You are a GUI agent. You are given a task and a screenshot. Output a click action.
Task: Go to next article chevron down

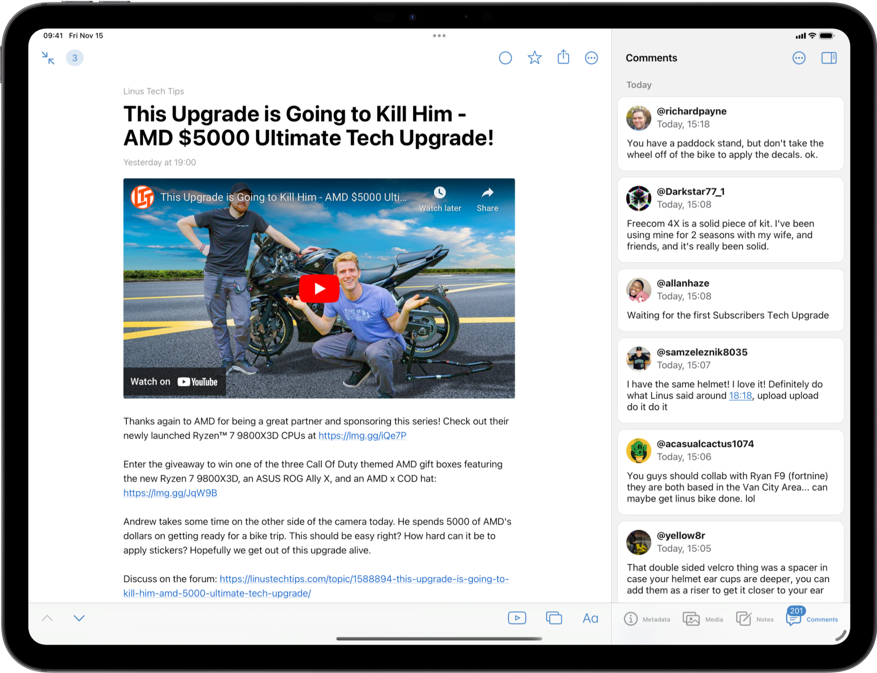(x=79, y=618)
